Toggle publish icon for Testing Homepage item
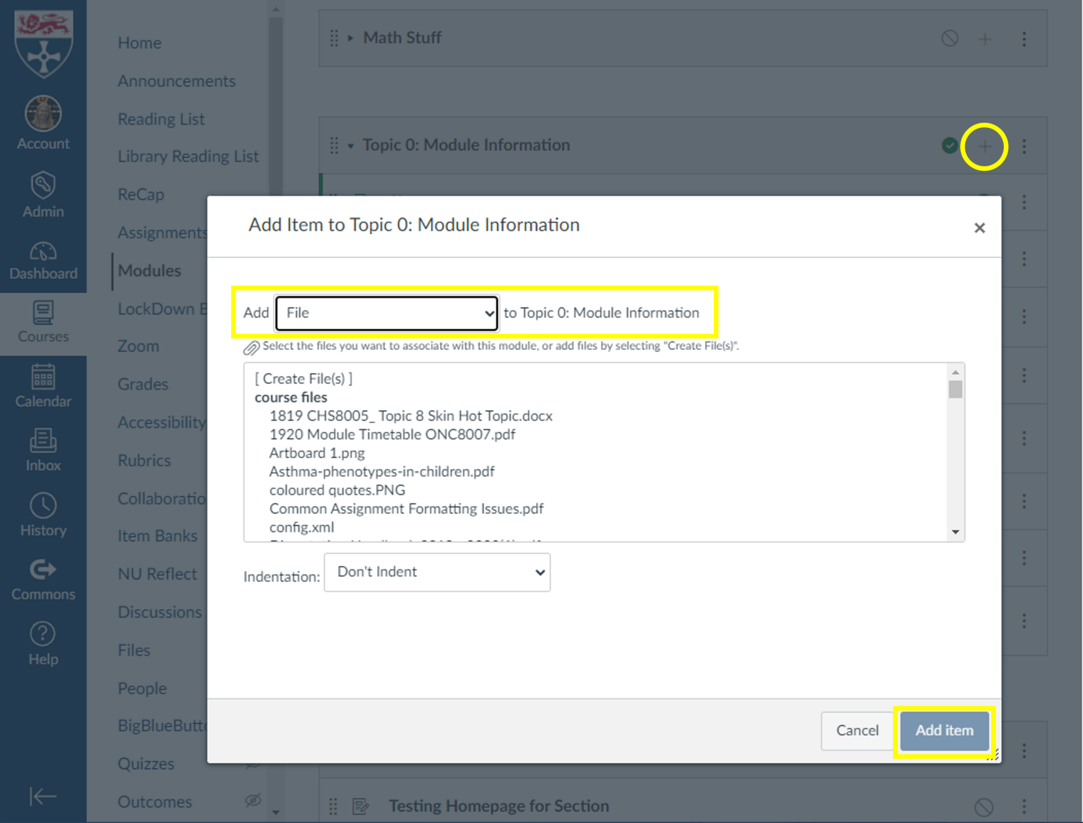The image size is (1083, 823). [984, 807]
